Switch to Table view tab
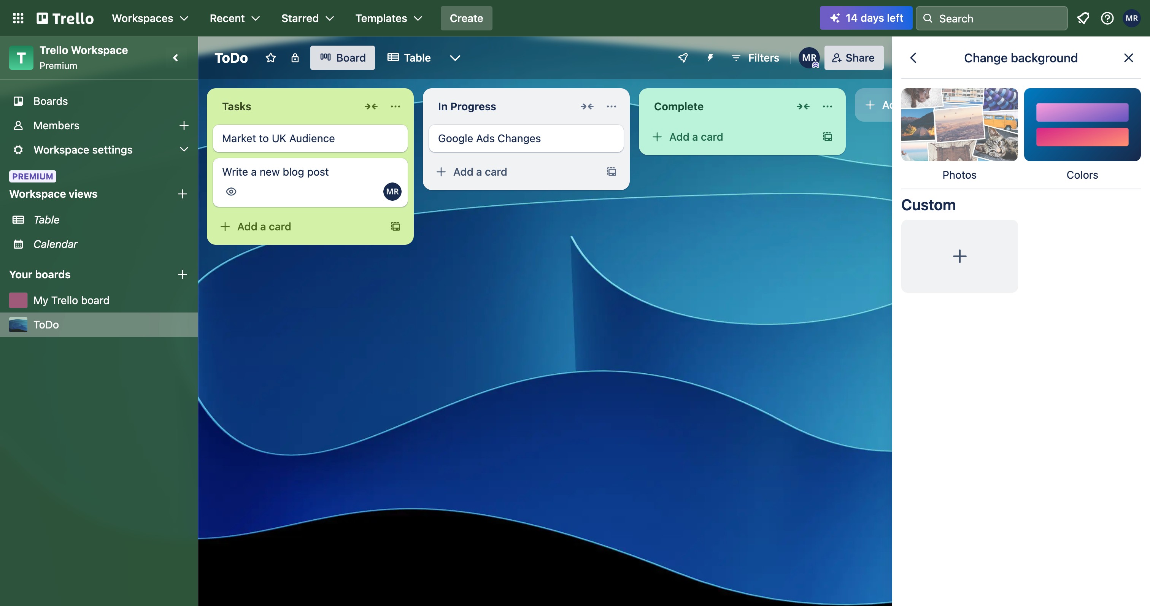 409,57
